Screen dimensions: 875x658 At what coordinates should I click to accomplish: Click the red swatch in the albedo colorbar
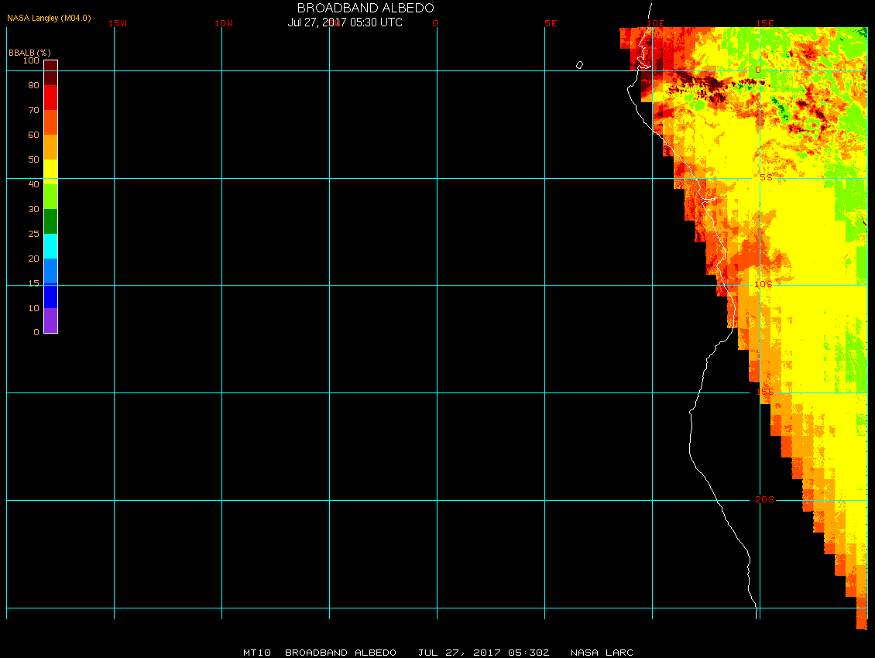point(50,97)
